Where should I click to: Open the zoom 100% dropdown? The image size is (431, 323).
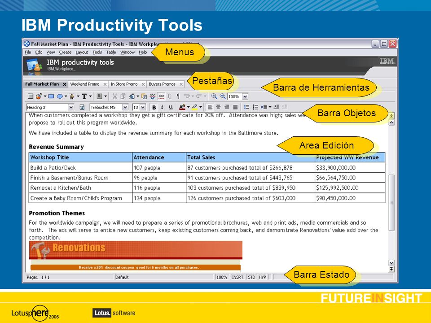point(246,97)
